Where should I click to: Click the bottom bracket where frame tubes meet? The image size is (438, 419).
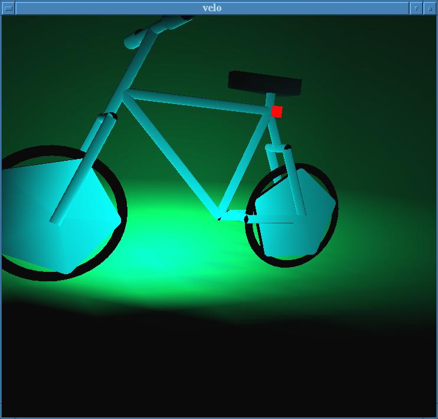click(x=220, y=214)
